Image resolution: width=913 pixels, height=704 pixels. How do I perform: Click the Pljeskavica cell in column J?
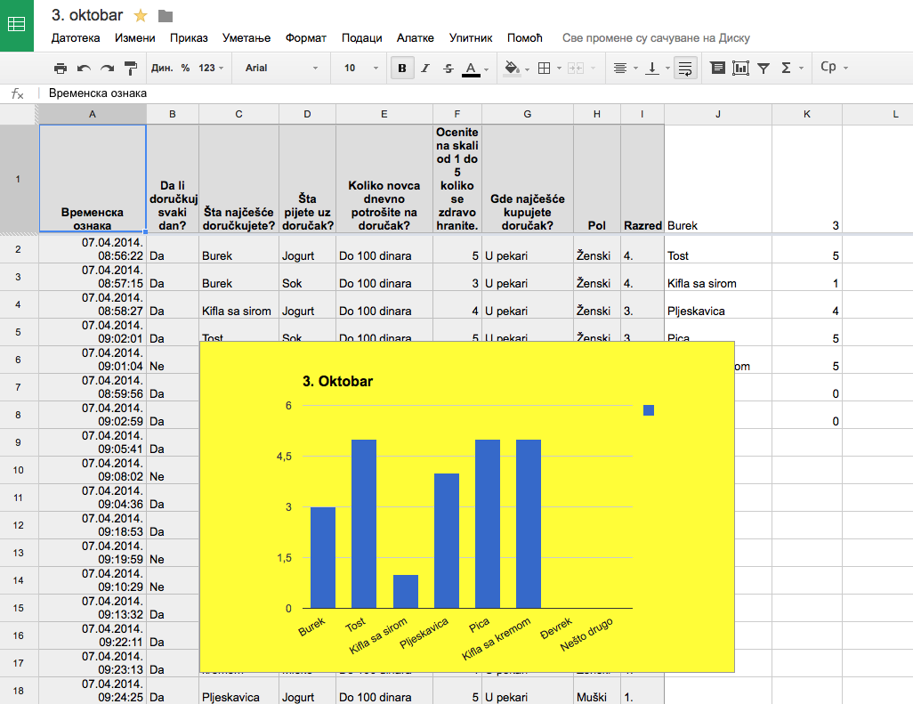(718, 304)
